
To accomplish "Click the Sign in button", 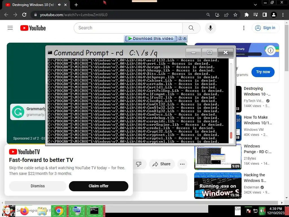I will pyautogui.click(x=265, y=28).
